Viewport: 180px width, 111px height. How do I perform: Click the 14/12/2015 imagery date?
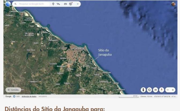click(x=43, y=97)
